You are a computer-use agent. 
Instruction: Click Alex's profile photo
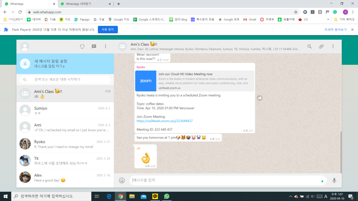click(x=25, y=178)
